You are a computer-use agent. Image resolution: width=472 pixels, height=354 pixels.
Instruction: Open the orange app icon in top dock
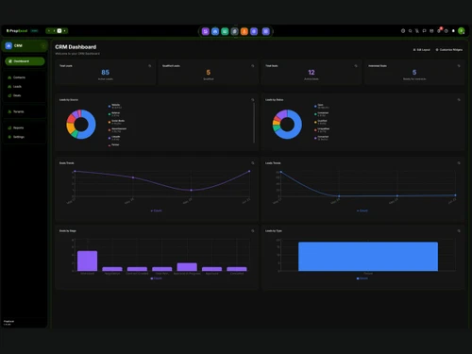click(x=244, y=31)
